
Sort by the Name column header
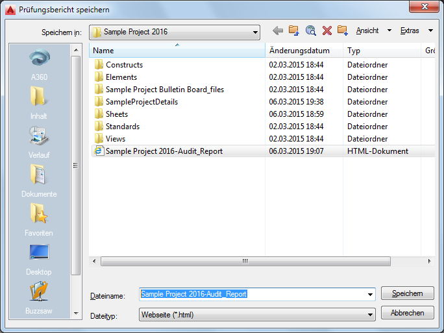(x=177, y=51)
